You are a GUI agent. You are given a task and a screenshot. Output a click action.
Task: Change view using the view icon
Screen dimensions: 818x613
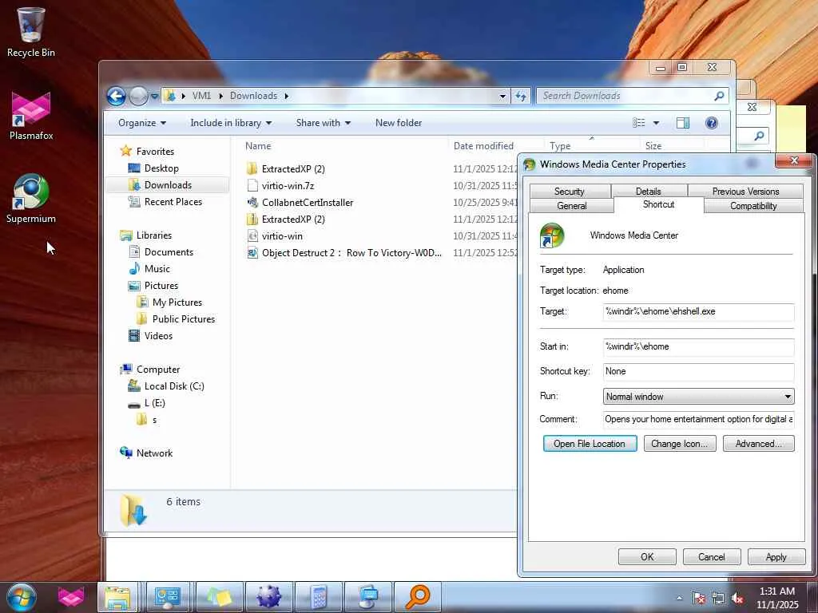click(638, 123)
